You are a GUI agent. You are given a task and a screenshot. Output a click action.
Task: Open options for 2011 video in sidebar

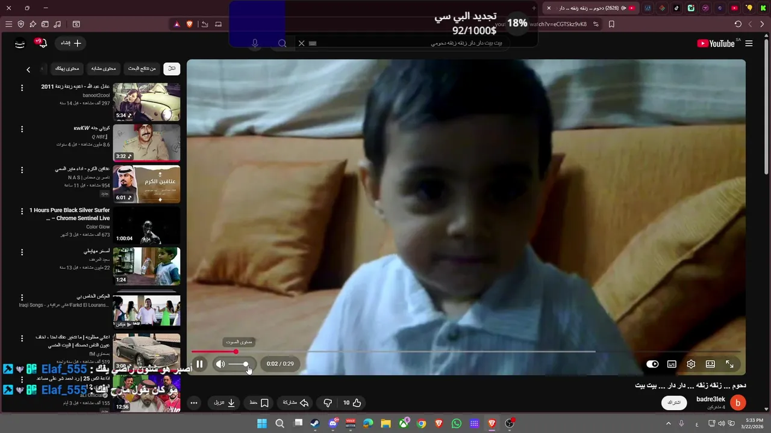pos(22,88)
